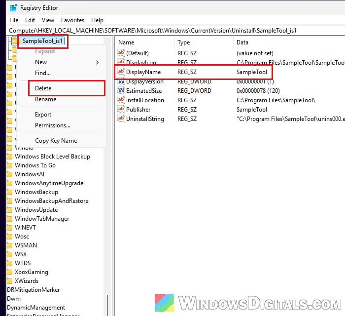Select the UninstallString value name
The image size is (345, 316).
(145, 119)
